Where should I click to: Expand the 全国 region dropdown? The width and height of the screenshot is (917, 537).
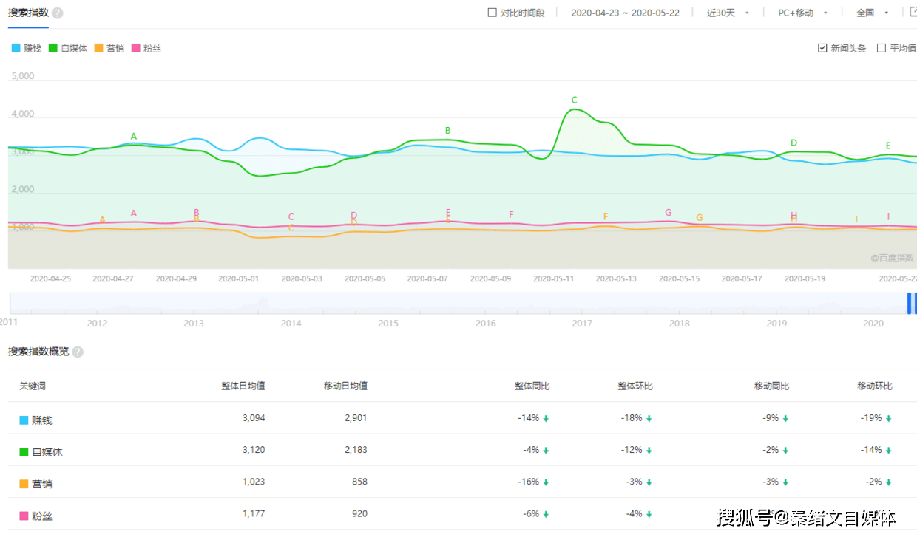click(872, 13)
